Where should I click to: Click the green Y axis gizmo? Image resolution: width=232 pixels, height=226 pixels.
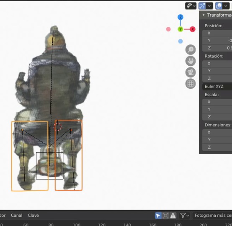[x=180, y=29]
